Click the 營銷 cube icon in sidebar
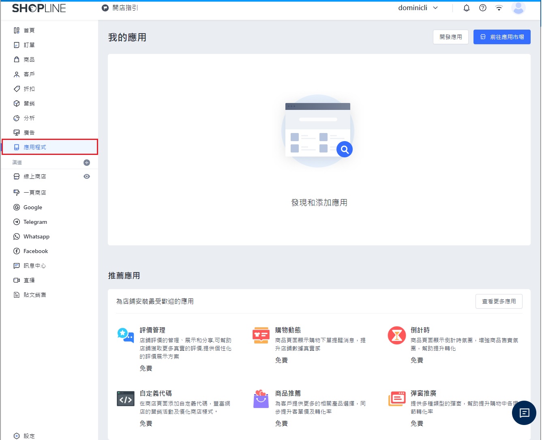The height and width of the screenshot is (440, 542). 17,103
